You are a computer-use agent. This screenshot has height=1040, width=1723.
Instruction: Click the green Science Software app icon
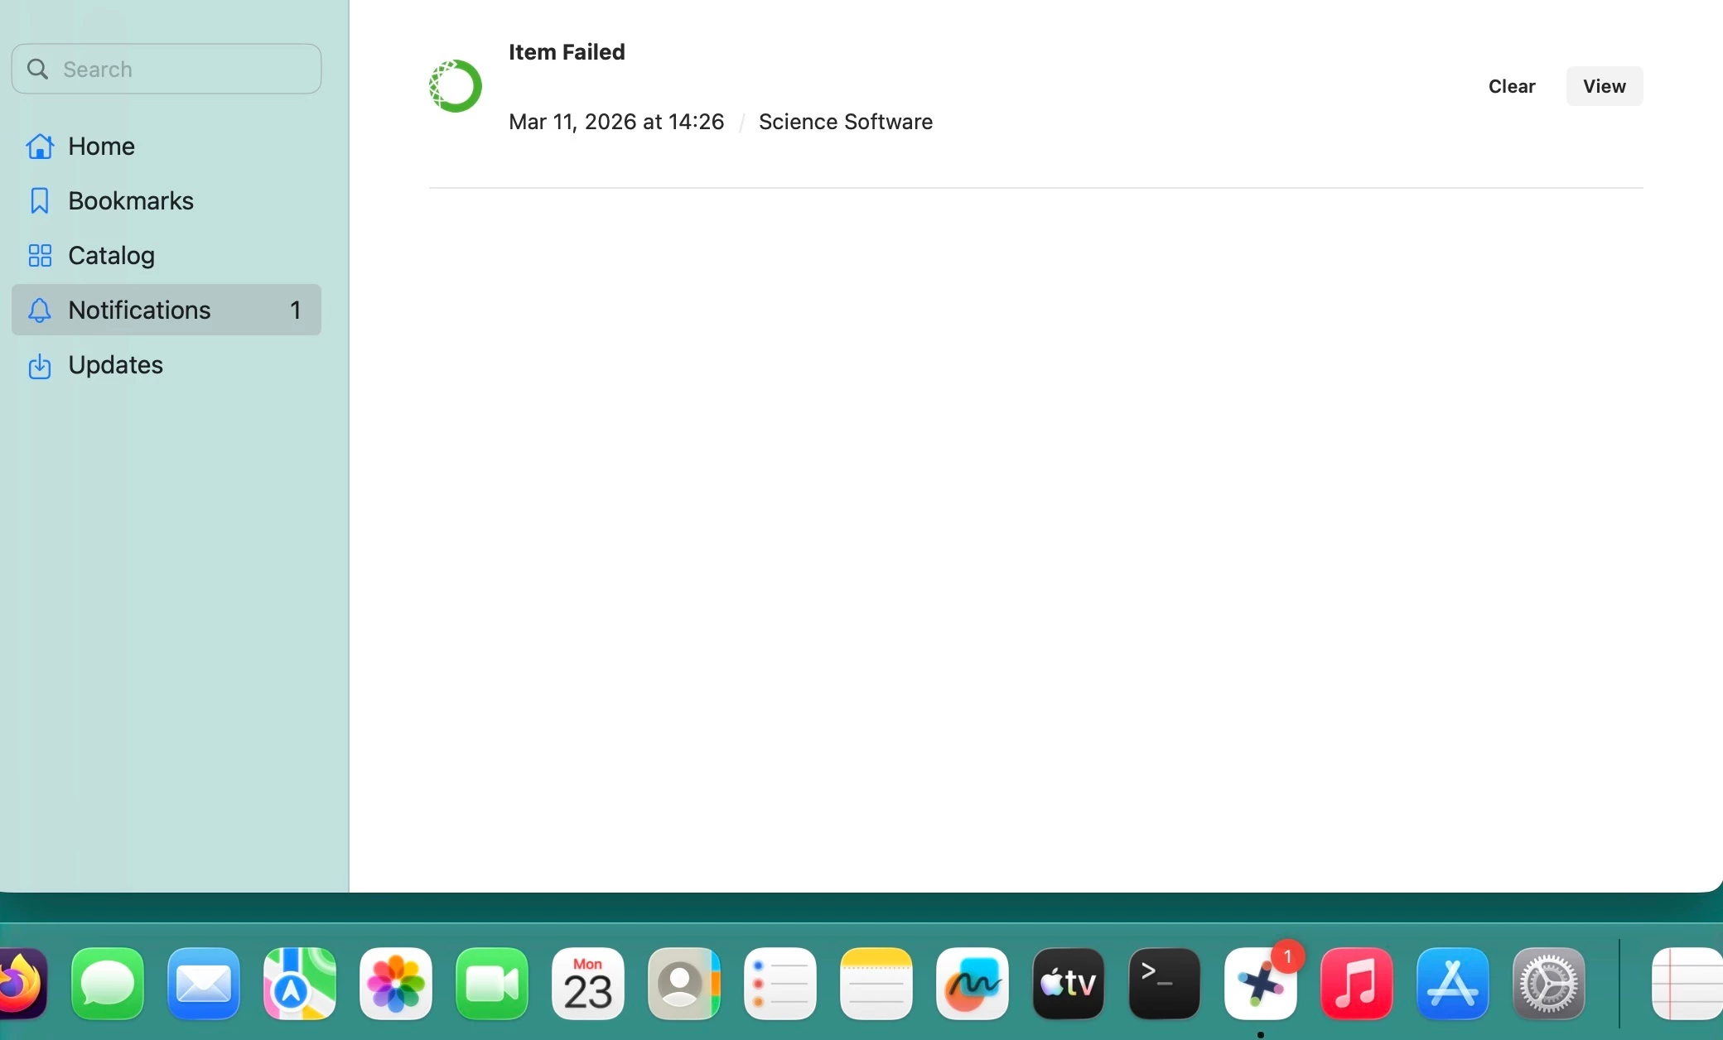(x=456, y=86)
